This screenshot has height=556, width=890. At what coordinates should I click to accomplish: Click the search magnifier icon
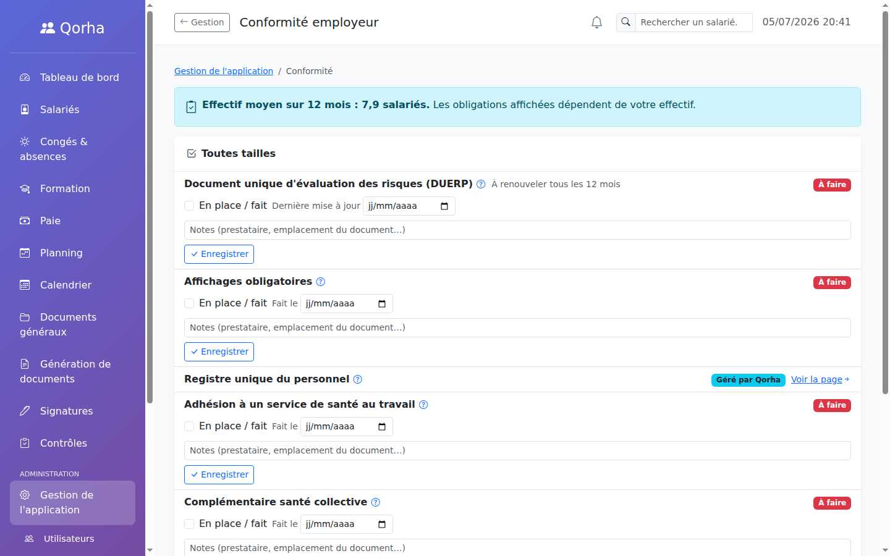[625, 22]
